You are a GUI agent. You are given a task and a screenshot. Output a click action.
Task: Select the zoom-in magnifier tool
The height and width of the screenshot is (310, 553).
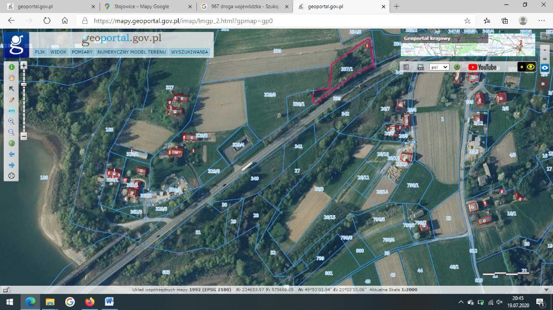point(12,121)
